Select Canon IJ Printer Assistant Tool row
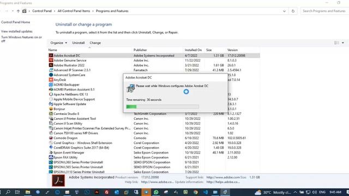Viewport: 349px width, 196px height. 154,119
